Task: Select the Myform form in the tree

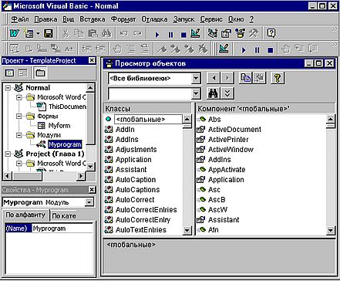Action: click(x=59, y=126)
